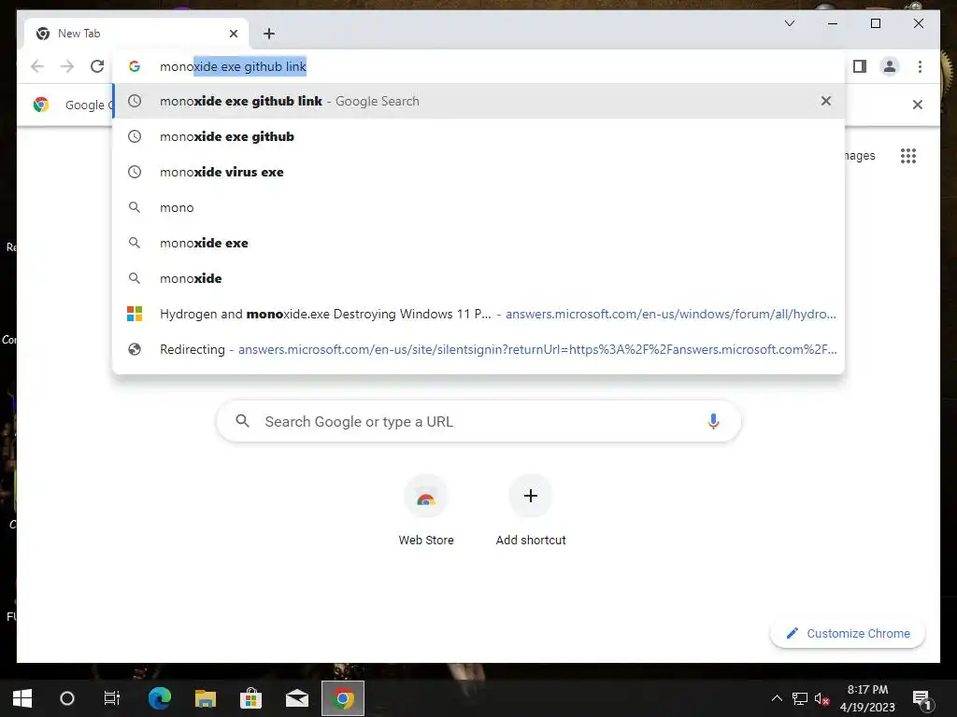Open network status tray icon

tap(800, 698)
